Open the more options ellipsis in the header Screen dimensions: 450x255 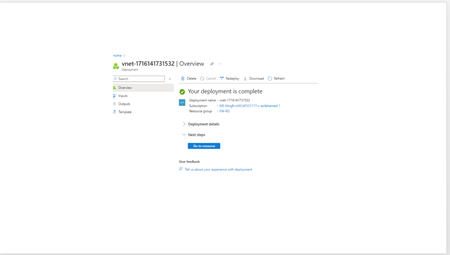pyautogui.click(x=220, y=64)
